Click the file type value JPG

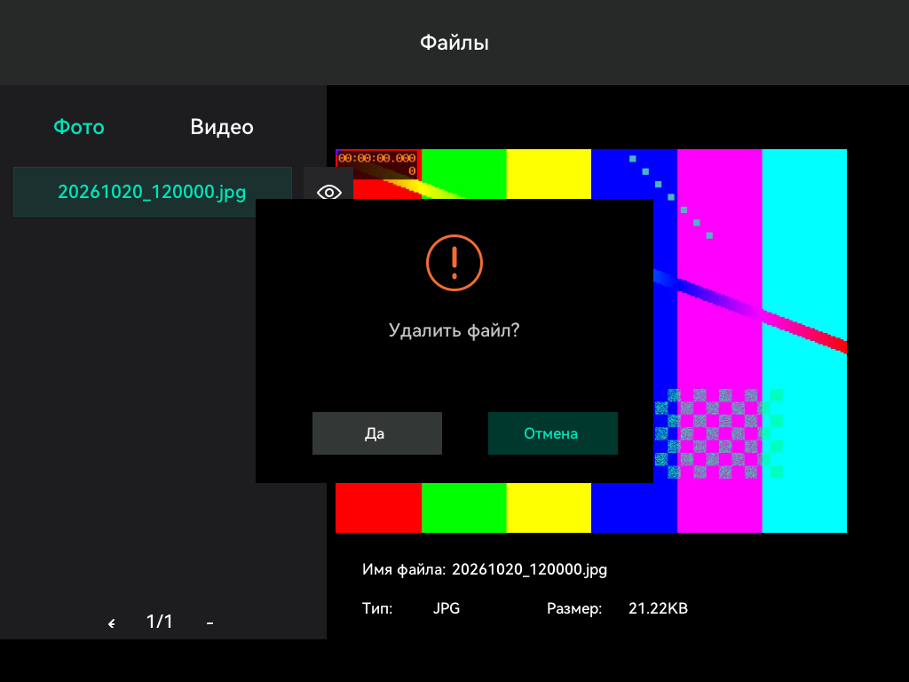(447, 608)
